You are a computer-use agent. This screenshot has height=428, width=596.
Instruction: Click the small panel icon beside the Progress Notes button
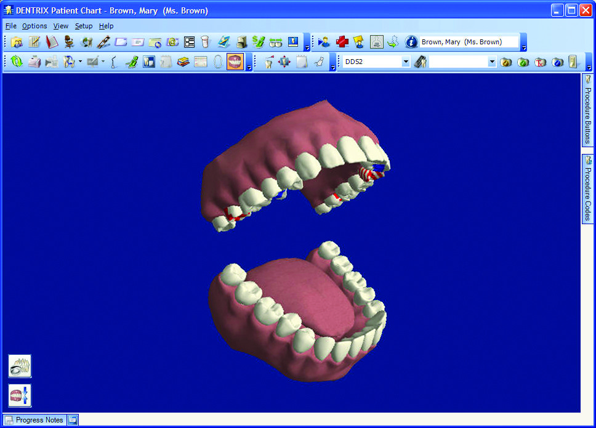coord(73,419)
